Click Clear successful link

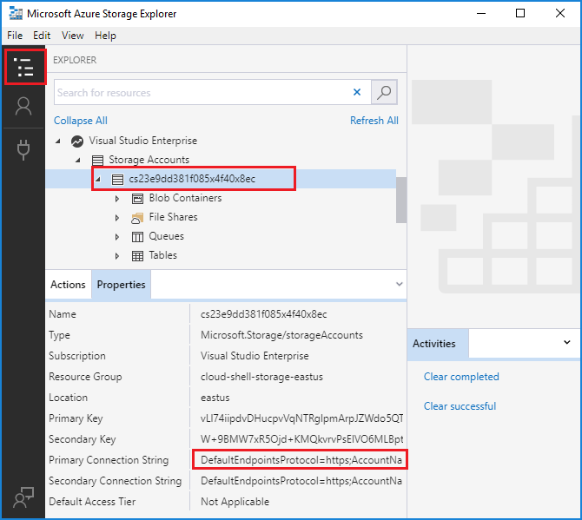pos(460,406)
